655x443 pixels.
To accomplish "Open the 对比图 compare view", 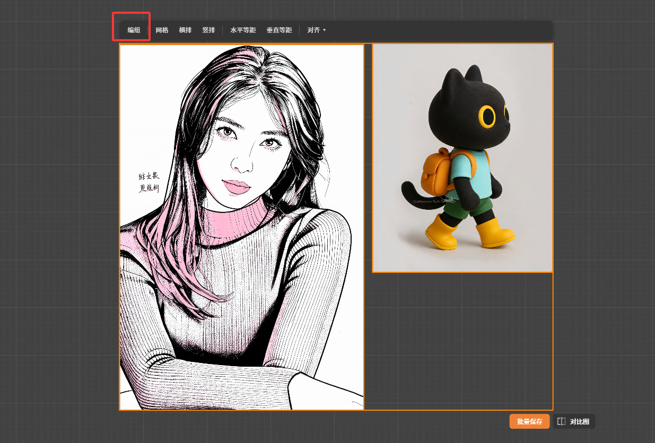I will point(574,421).
